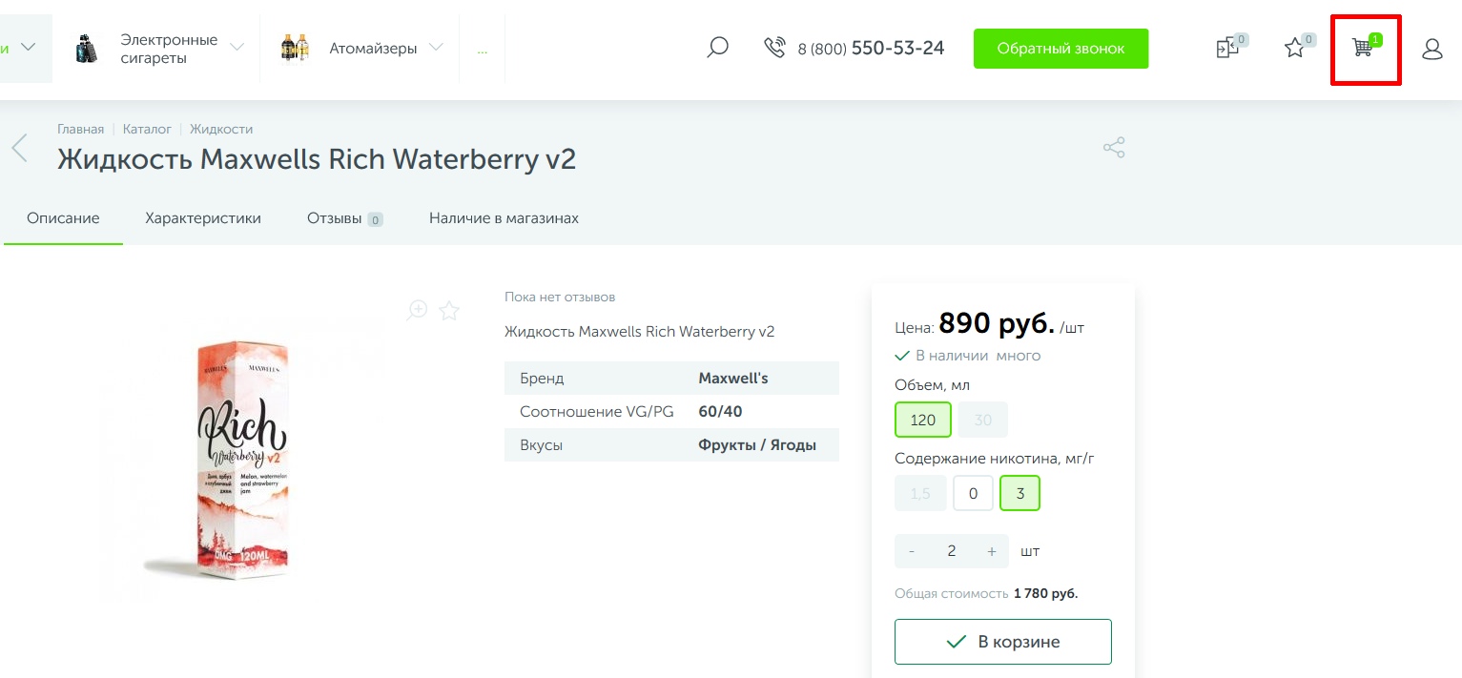This screenshot has width=1462, height=678.
Task: Select the 30 ml volume option
Action: [x=983, y=420]
